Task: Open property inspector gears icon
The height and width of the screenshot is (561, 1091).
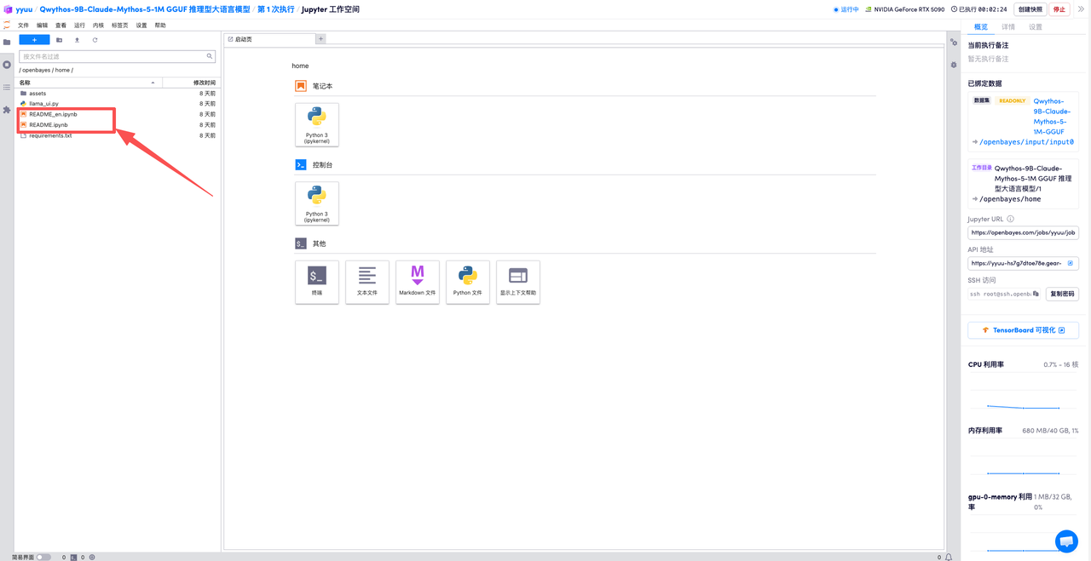Action: click(x=954, y=42)
